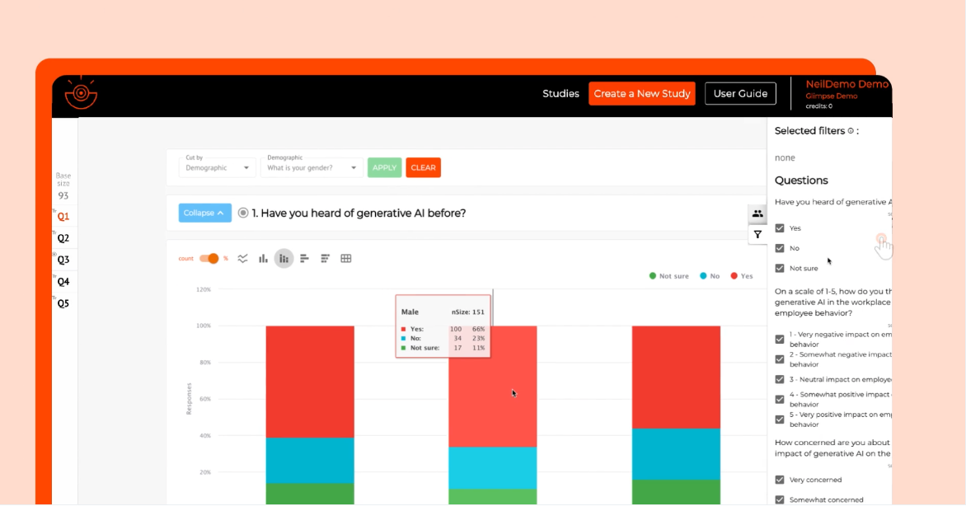Screen dimensions: 966x511
Task: Select the line chart view icon
Action: [242, 259]
